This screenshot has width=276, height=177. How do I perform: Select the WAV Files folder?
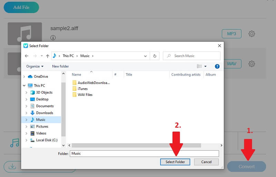tap(85, 95)
